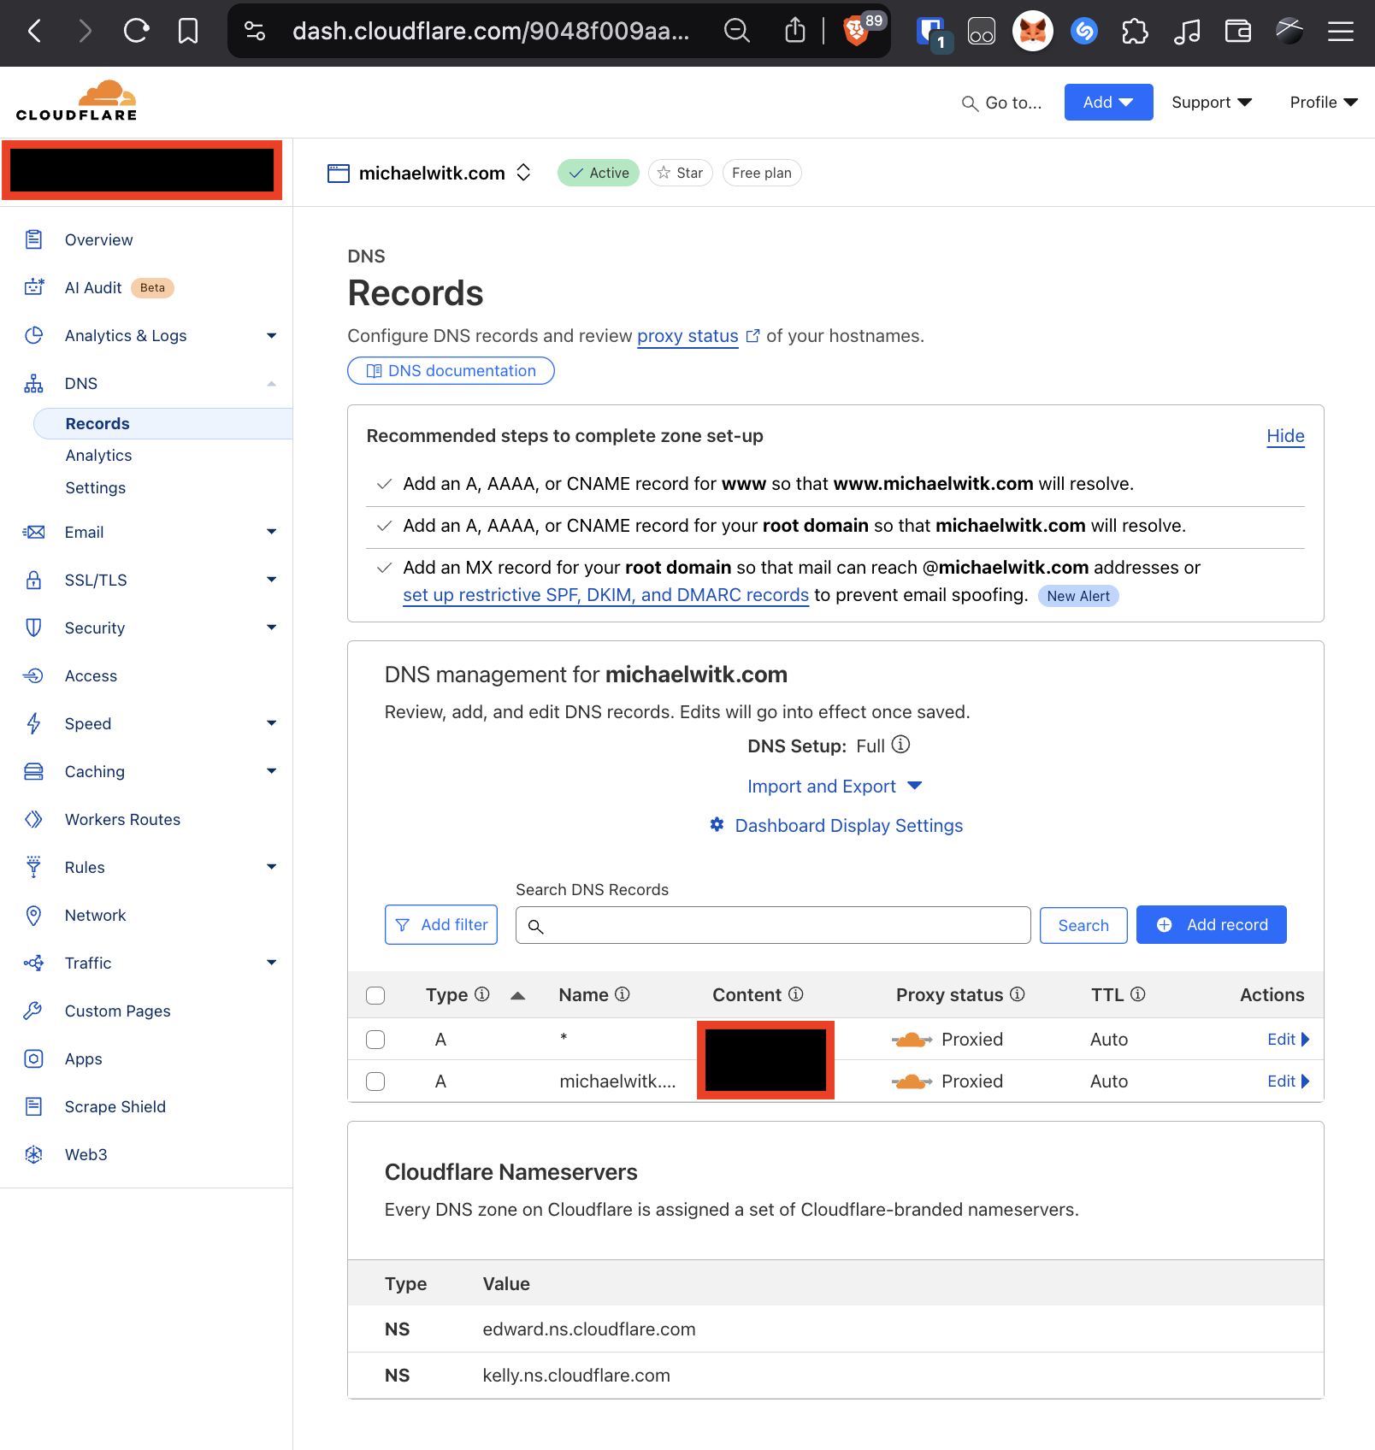
Task: Click the Add filter button
Action: pos(441,925)
